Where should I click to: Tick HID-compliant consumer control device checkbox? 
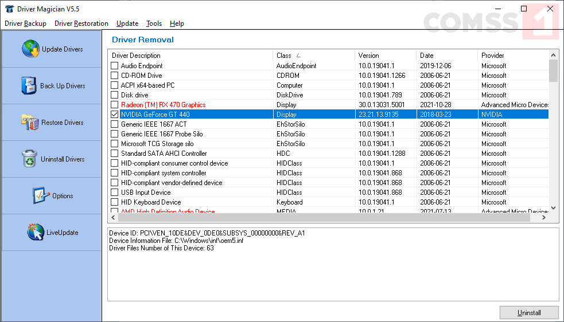click(114, 163)
